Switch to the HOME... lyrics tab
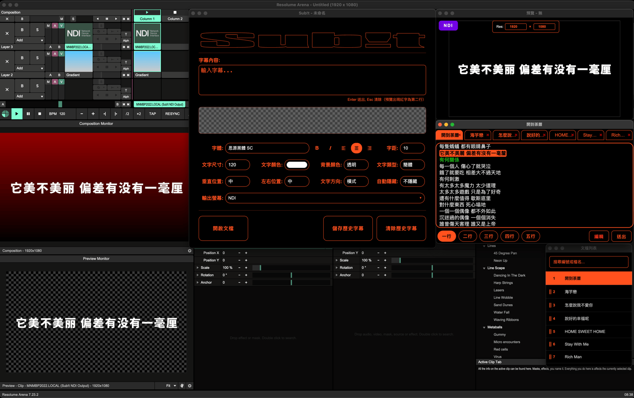This screenshot has height=398, width=634. [561, 135]
